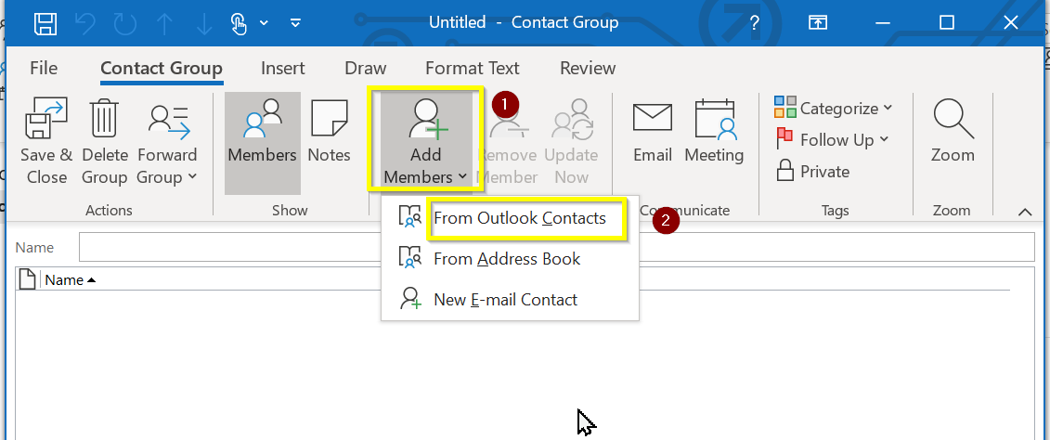Click the Undo arrow in the quick access toolbar

(x=85, y=23)
